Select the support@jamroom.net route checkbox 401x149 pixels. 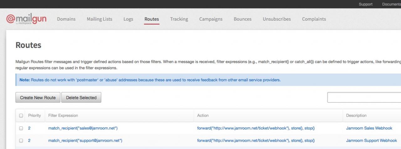[x=21, y=141]
